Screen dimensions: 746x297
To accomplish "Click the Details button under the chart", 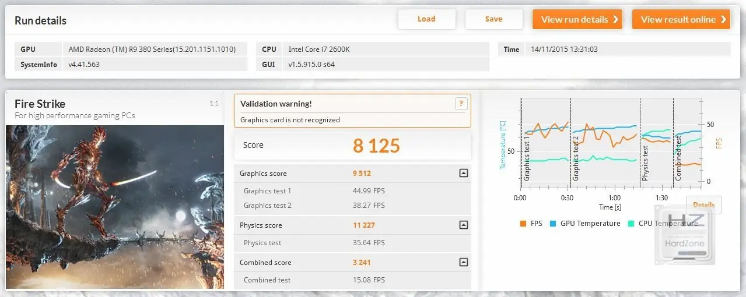I will click(703, 205).
